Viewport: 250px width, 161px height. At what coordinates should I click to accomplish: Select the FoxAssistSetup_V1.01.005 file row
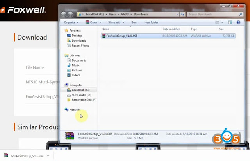pyautogui.click(x=168, y=36)
